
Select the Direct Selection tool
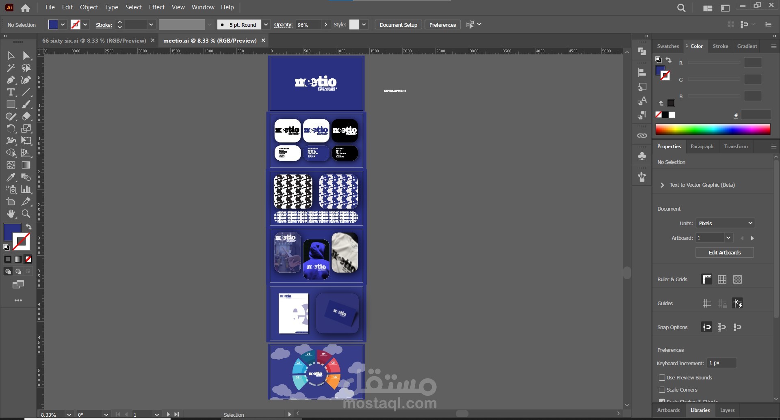click(26, 56)
